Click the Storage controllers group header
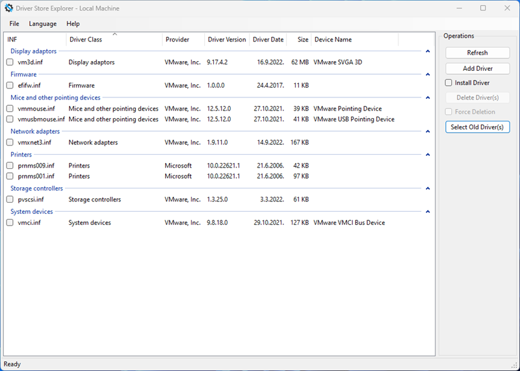520x371 pixels. (x=36, y=188)
